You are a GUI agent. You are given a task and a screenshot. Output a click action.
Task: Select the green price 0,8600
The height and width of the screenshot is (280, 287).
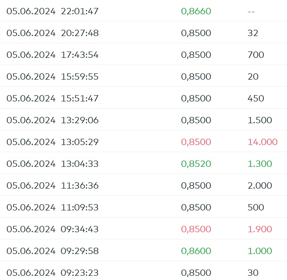(x=196, y=251)
